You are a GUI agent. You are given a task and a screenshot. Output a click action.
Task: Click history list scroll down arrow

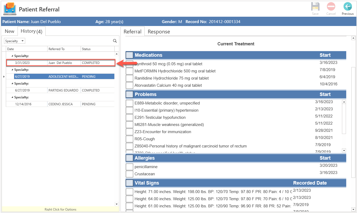(x=117, y=204)
